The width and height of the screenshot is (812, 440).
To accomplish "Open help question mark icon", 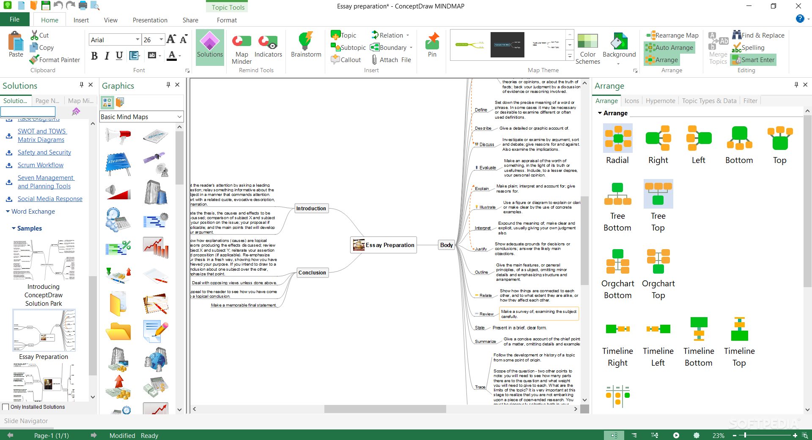I will (x=799, y=19).
